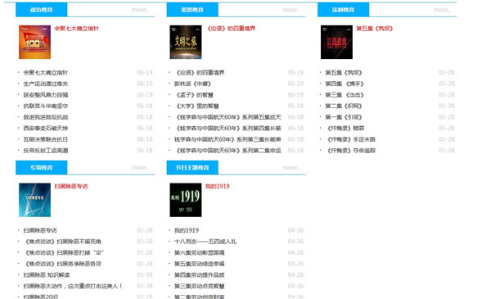The width and height of the screenshot is (491, 299).
Task: Select the 法制教育 section header
Action: [343, 10]
